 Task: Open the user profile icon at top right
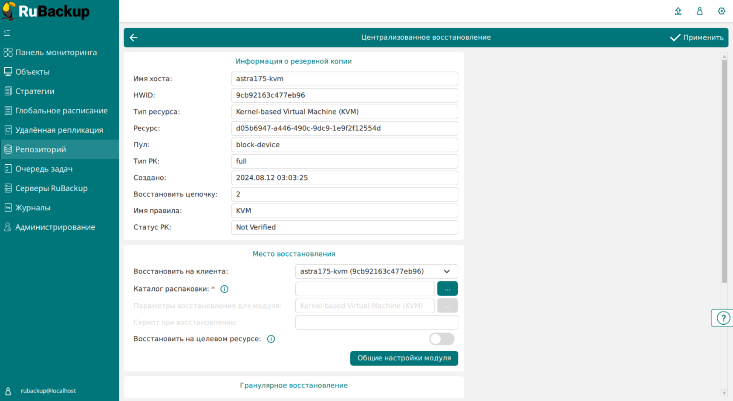point(700,11)
